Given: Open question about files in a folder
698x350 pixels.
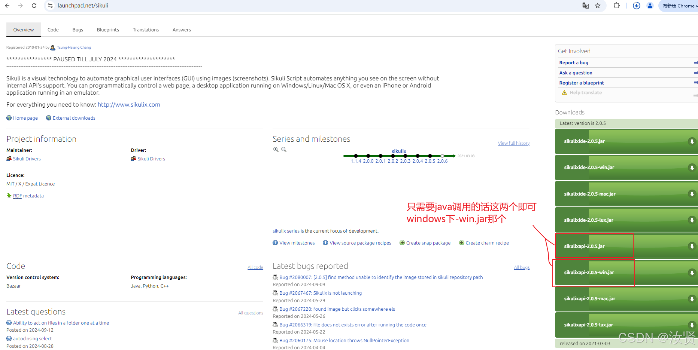Looking at the screenshot, I should 61,323.
